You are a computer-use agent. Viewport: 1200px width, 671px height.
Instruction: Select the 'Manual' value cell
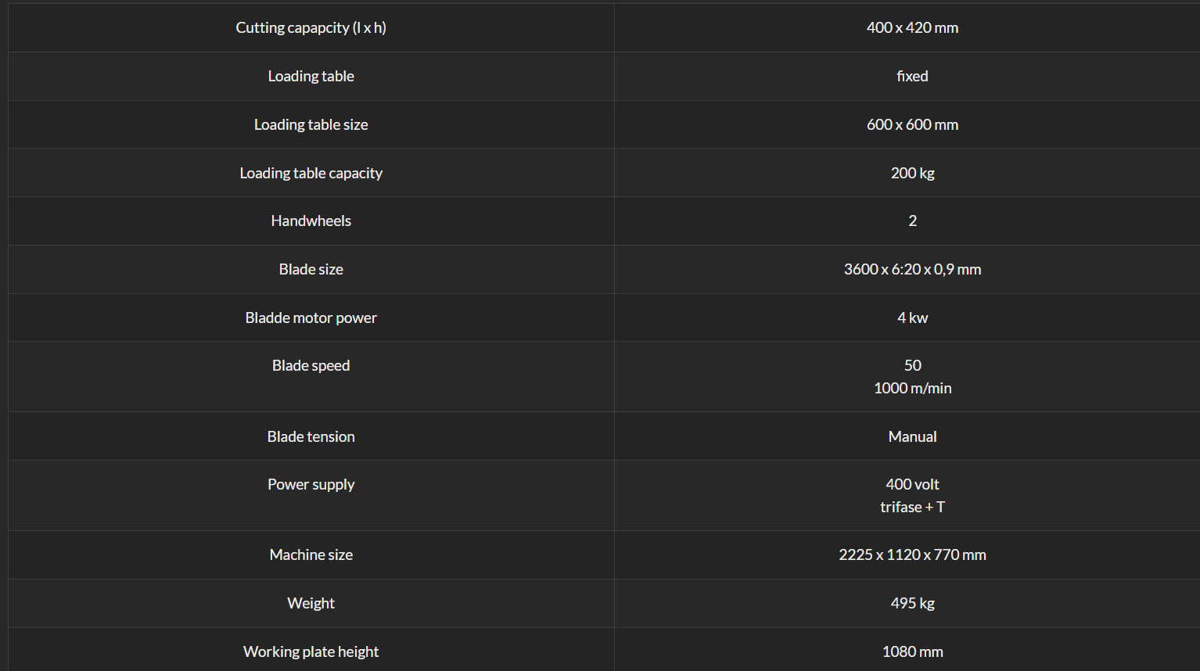pyautogui.click(x=912, y=437)
